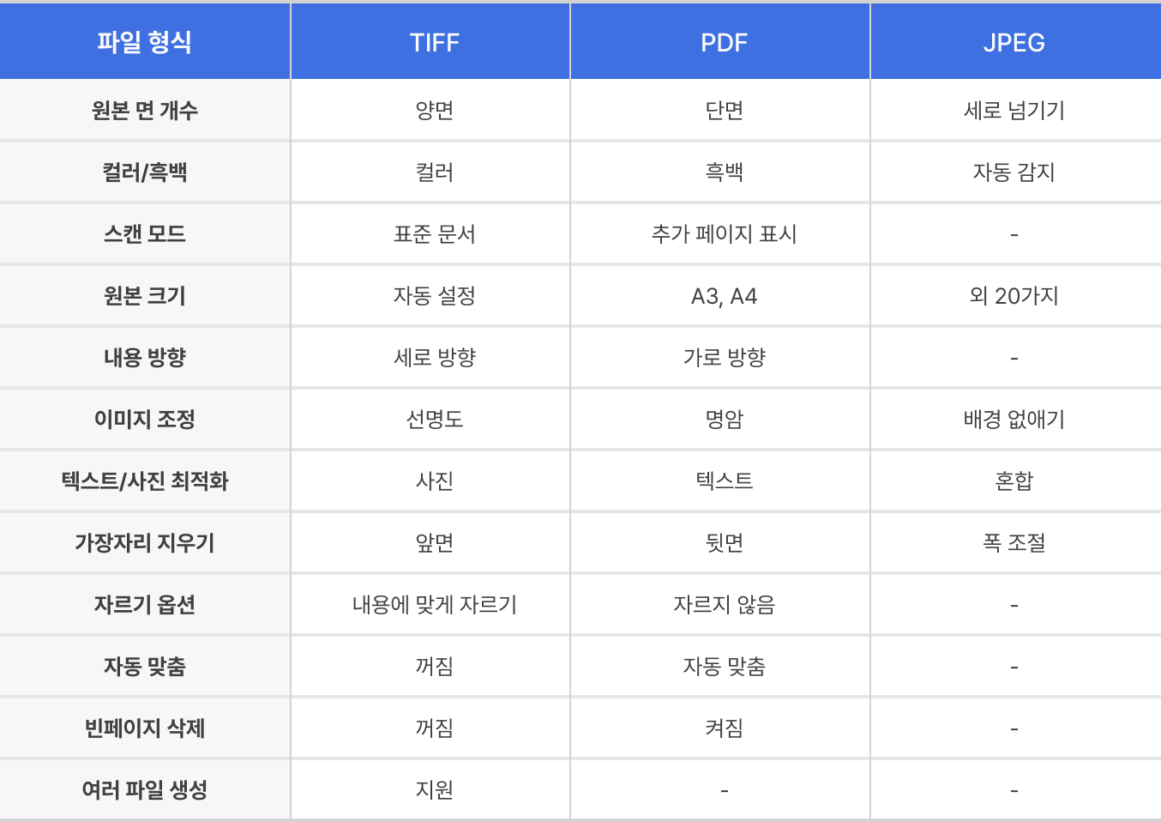Select the 자르지 않음 cell
The height and width of the screenshot is (822, 1161).
pyautogui.click(x=724, y=605)
